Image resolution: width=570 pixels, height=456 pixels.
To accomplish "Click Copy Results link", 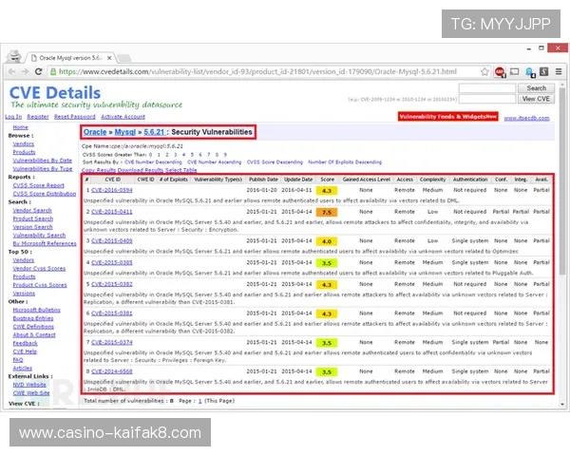I will pyautogui.click(x=99, y=170).
